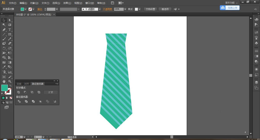Click the 首选项 button
Image resolution: width=260 pixels, height=140 pixels.
click(165, 9)
